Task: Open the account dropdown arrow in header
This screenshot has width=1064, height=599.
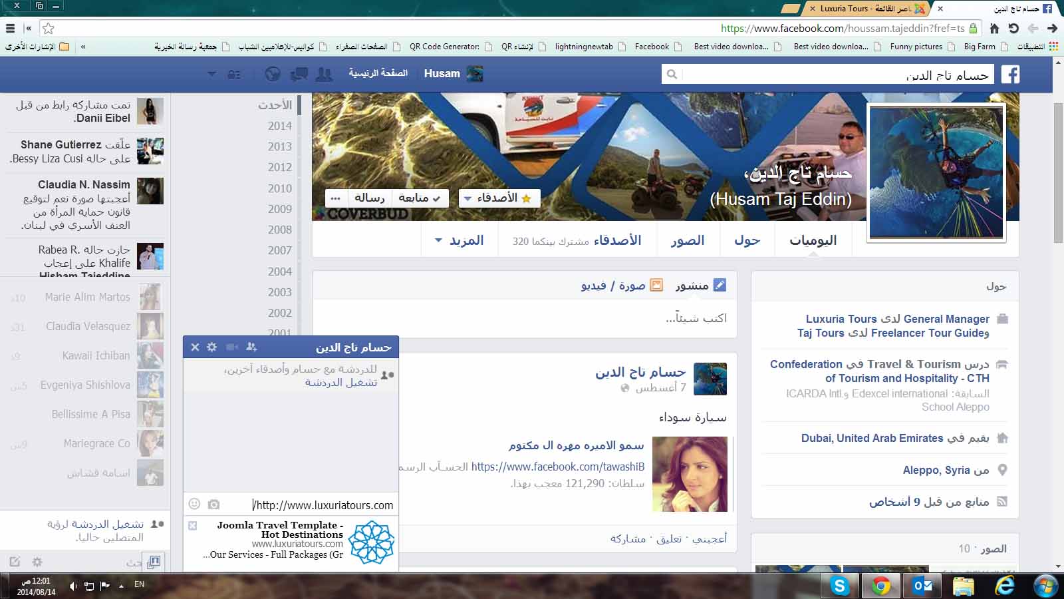Action: point(211,74)
